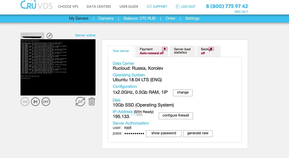The height and width of the screenshot is (158, 289).
Task: Click the hint bubble on Backup tab
Action: click(211, 49)
